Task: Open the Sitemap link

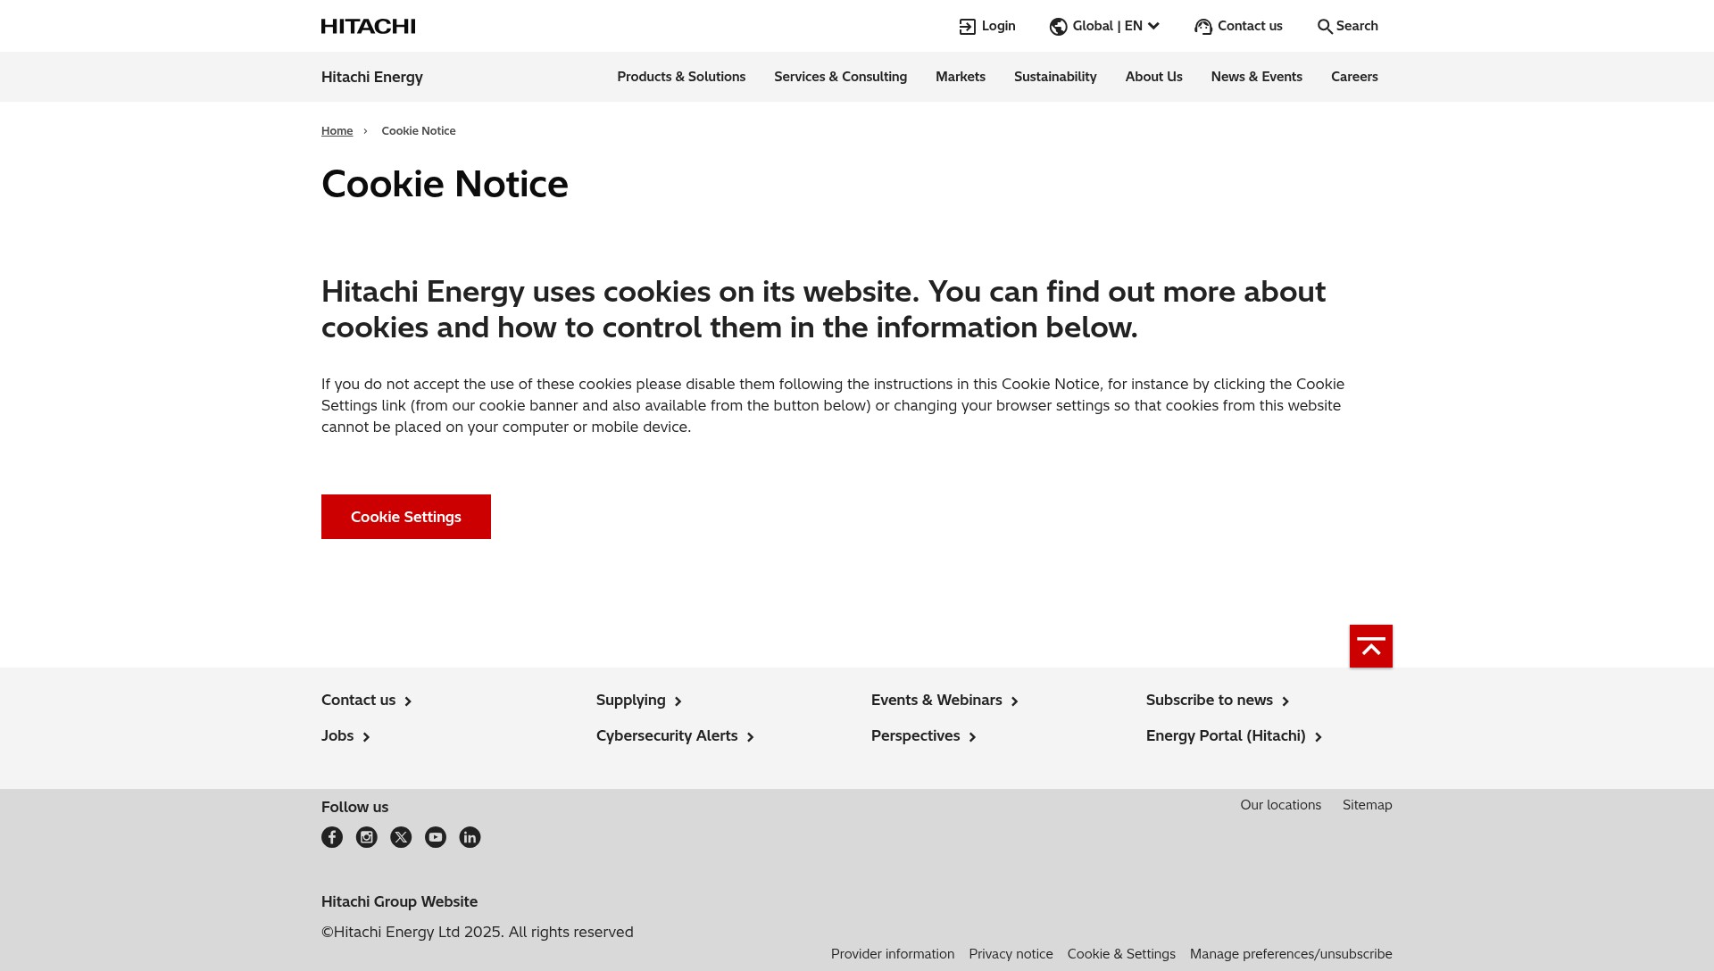Action: click(1367, 805)
